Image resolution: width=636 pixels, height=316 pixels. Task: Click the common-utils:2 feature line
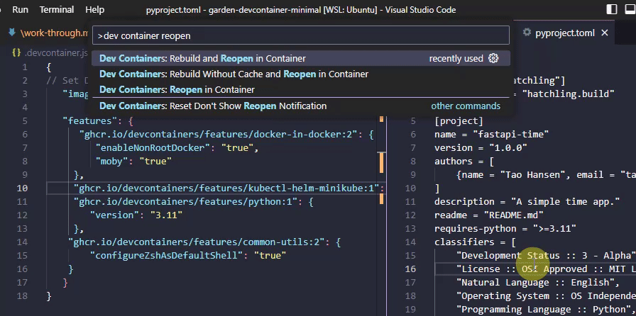tap(204, 242)
